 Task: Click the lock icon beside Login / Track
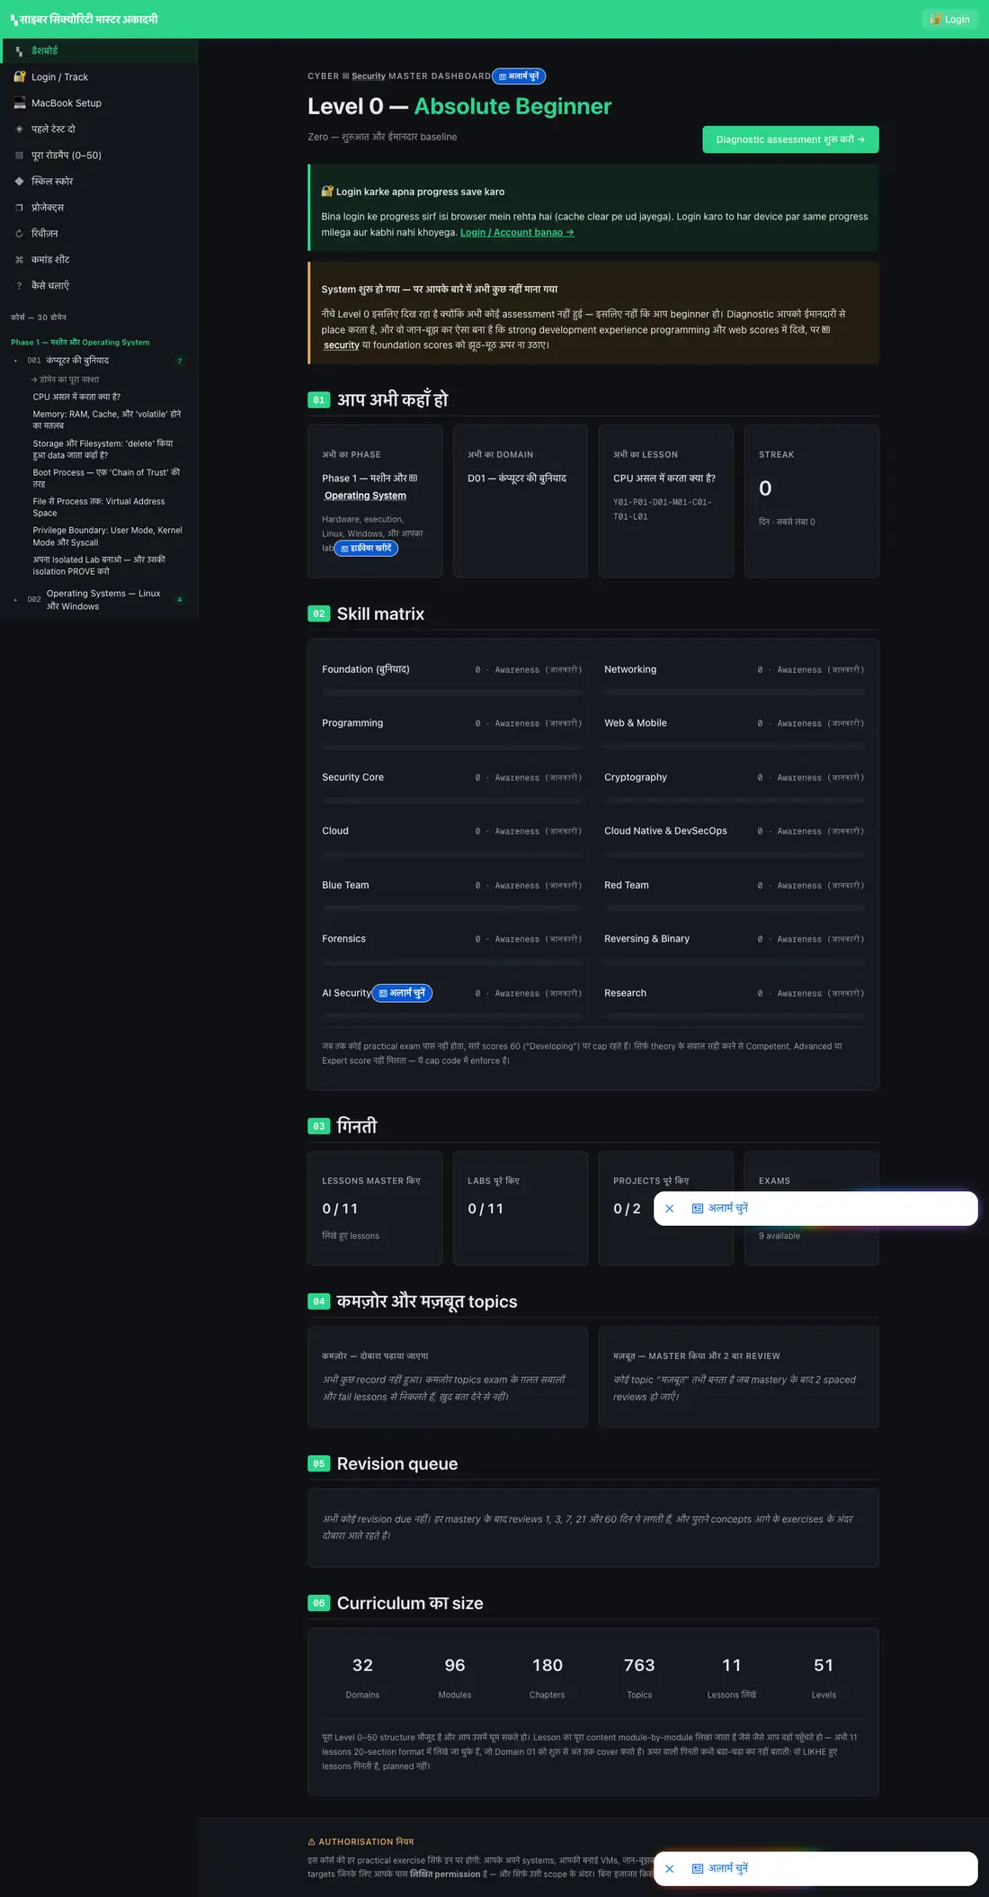coord(19,77)
